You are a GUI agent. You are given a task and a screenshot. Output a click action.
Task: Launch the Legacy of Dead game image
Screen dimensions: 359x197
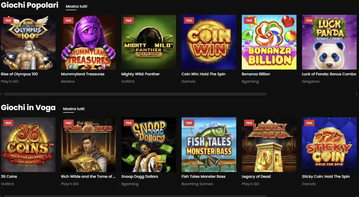(269, 144)
